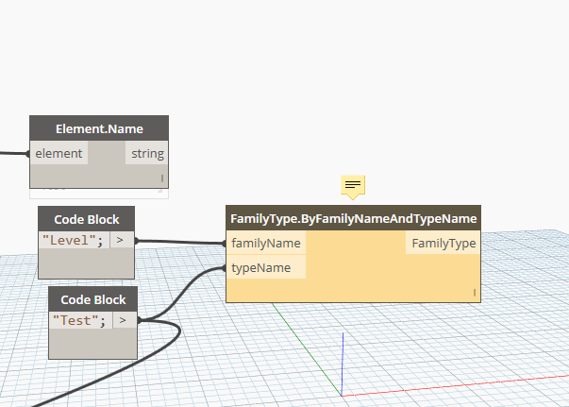This screenshot has width=569, height=407.
Task: Click the yellow note icon above FamilyType node
Action: coord(353,185)
